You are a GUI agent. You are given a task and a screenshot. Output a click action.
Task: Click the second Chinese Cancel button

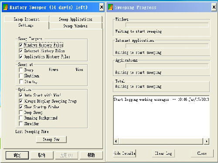(x=42, y=155)
